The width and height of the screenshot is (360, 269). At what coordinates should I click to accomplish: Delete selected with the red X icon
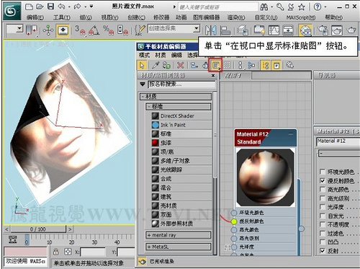[180, 65]
